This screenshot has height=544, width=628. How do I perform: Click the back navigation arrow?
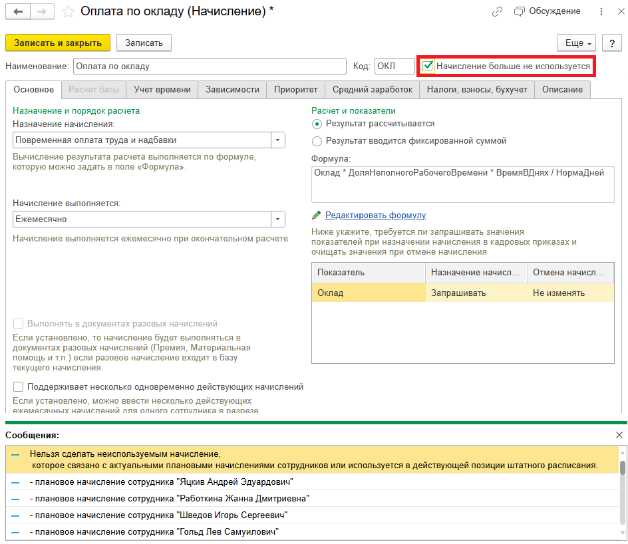[18, 12]
